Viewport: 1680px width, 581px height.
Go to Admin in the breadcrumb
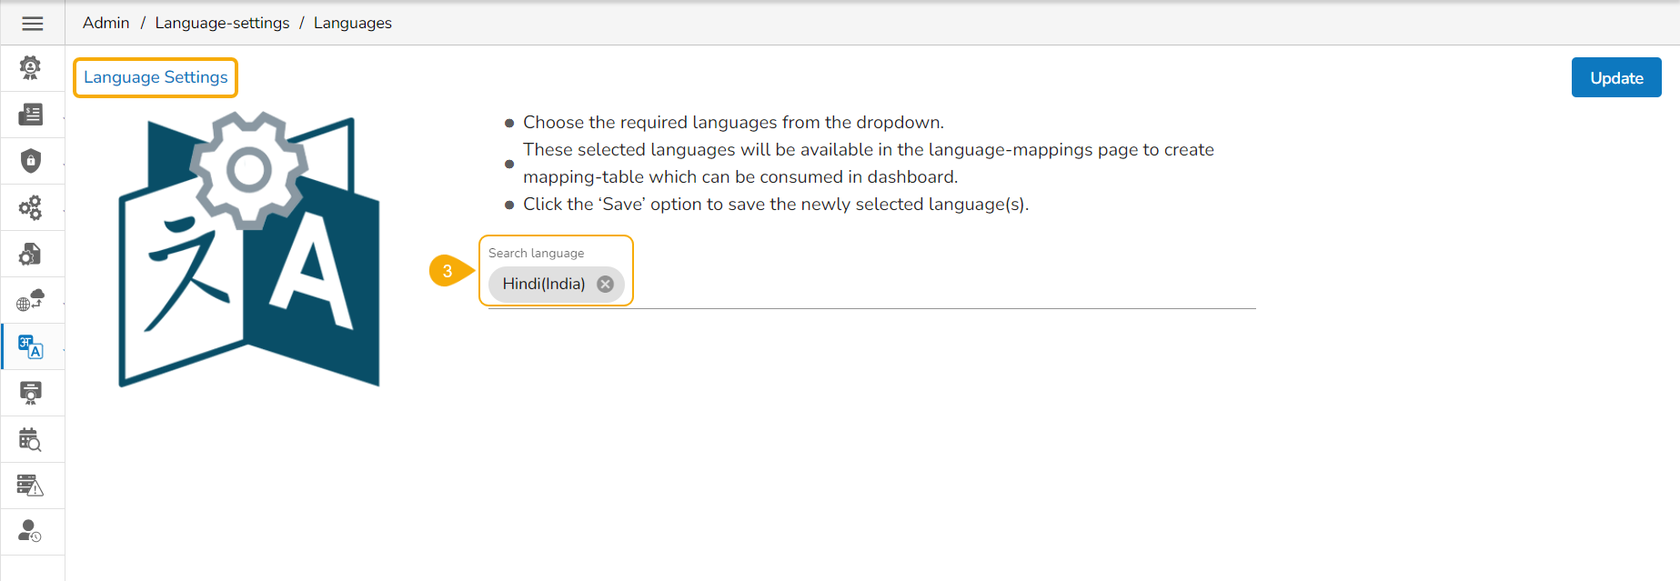click(106, 23)
